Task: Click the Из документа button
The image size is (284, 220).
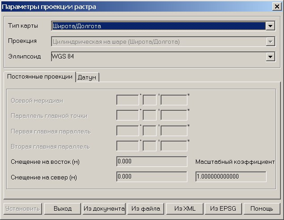Action: (x=104, y=208)
